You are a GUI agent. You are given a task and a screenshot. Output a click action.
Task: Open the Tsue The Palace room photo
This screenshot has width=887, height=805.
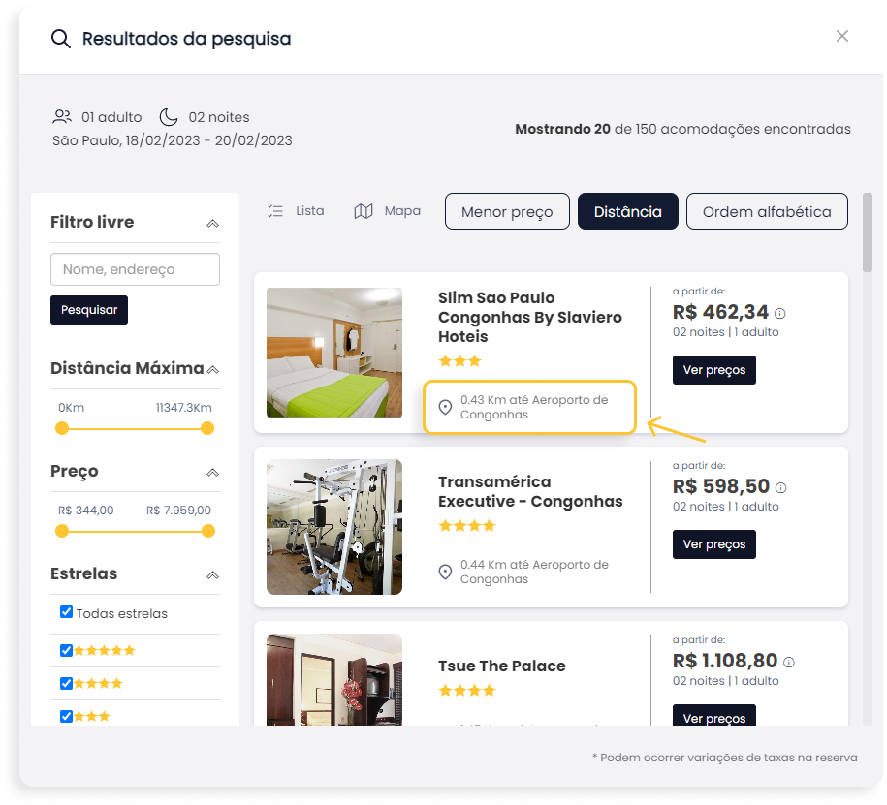coord(334,679)
